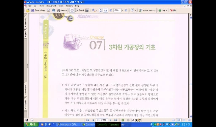
Task: Open the Tools menu
Action: [x=61, y=6]
